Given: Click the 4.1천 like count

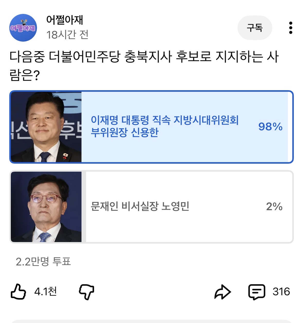Looking at the screenshot, I should point(46,292).
